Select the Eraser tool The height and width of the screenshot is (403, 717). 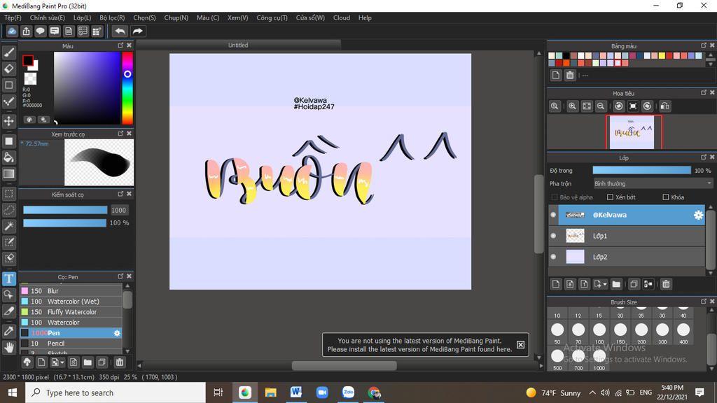[8, 69]
